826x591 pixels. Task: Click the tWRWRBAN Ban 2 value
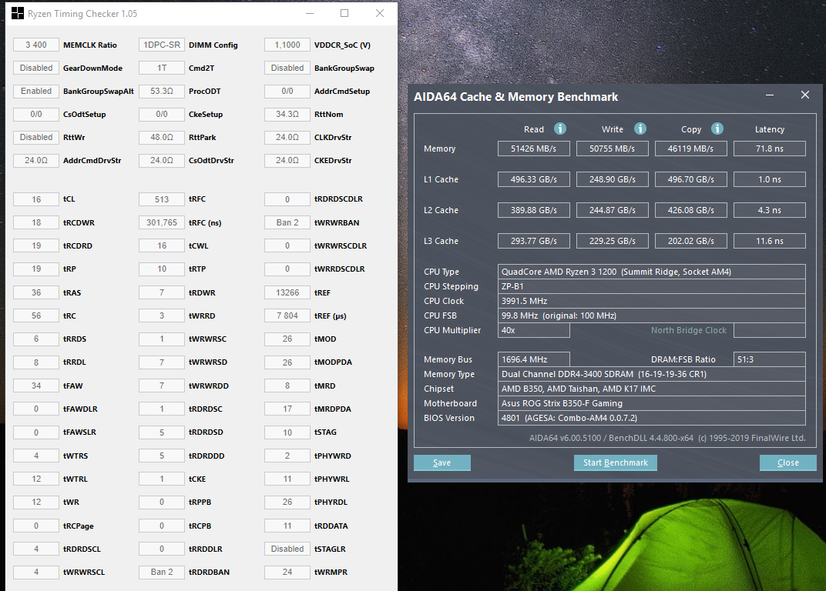[x=287, y=222]
